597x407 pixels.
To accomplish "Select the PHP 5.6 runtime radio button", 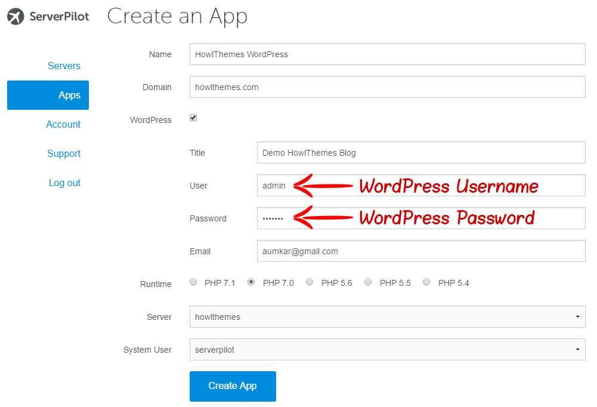I will [310, 282].
